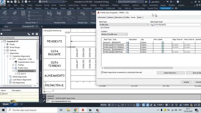Click the New drawing icon in quick access toolbar
This screenshot has width=201, height=113.
(8, 2)
